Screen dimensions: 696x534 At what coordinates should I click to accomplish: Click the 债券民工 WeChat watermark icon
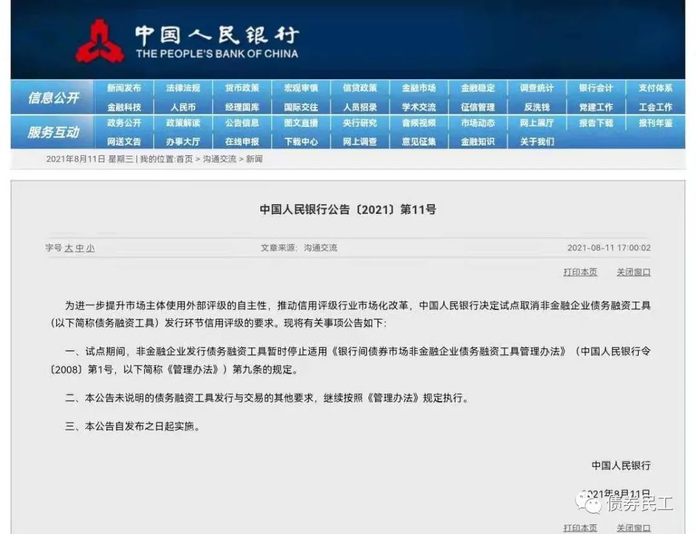[590, 502]
